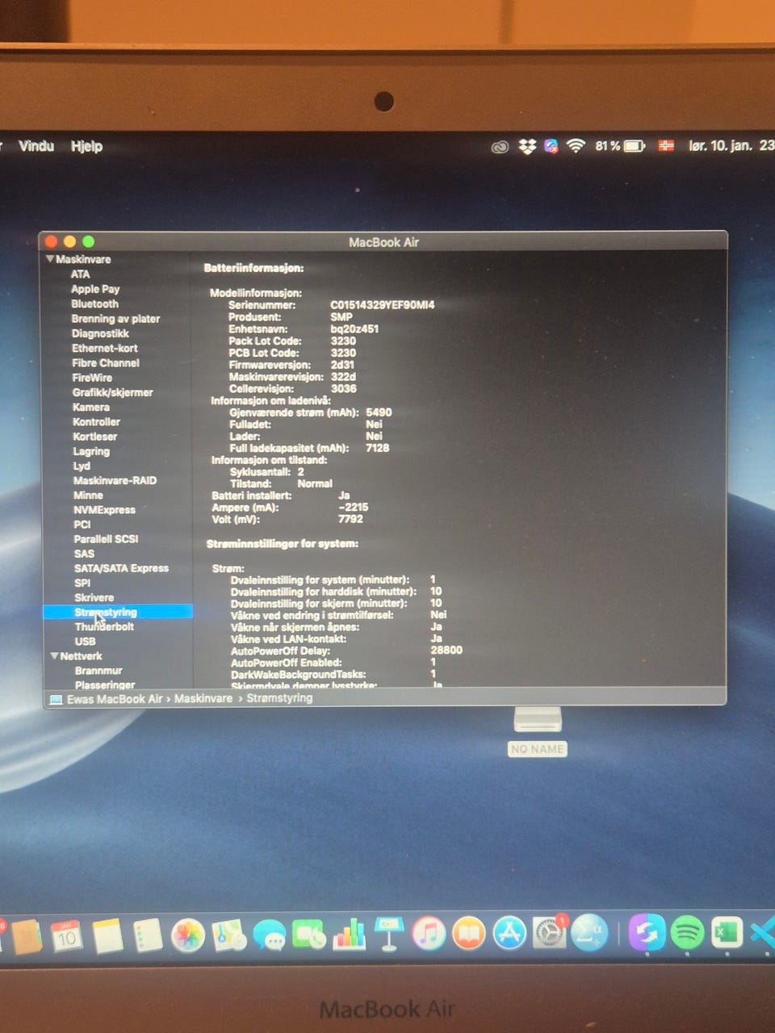This screenshot has height=1033, width=775.
Task: Launch Photos from the Dock
Action: [x=188, y=936]
